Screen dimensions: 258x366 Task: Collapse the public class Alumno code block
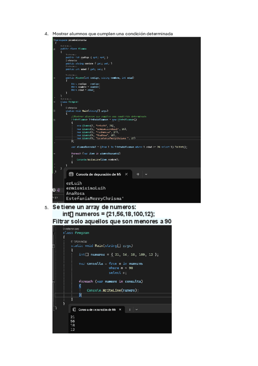pos(54,49)
